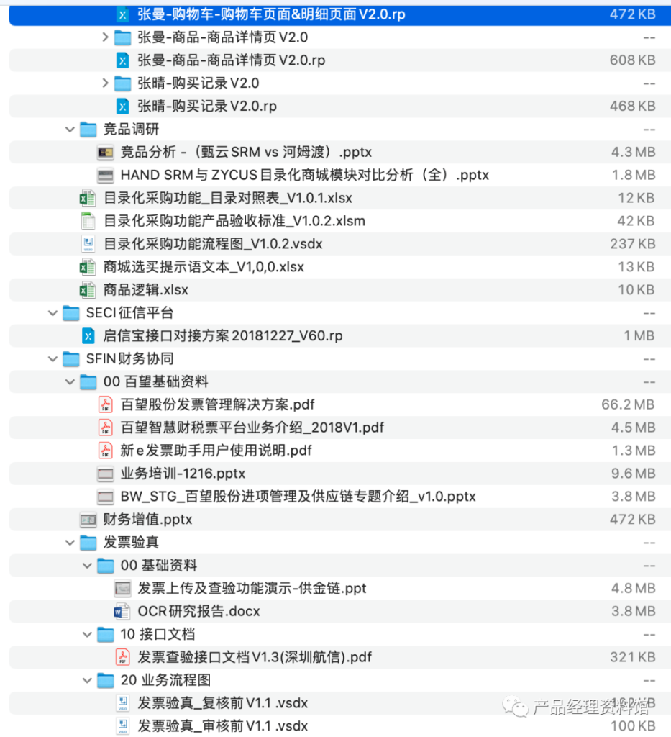Click the Axure icon of 启信宝接口对接方案 file
The height and width of the screenshot is (737, 671).
coord(88,335)
